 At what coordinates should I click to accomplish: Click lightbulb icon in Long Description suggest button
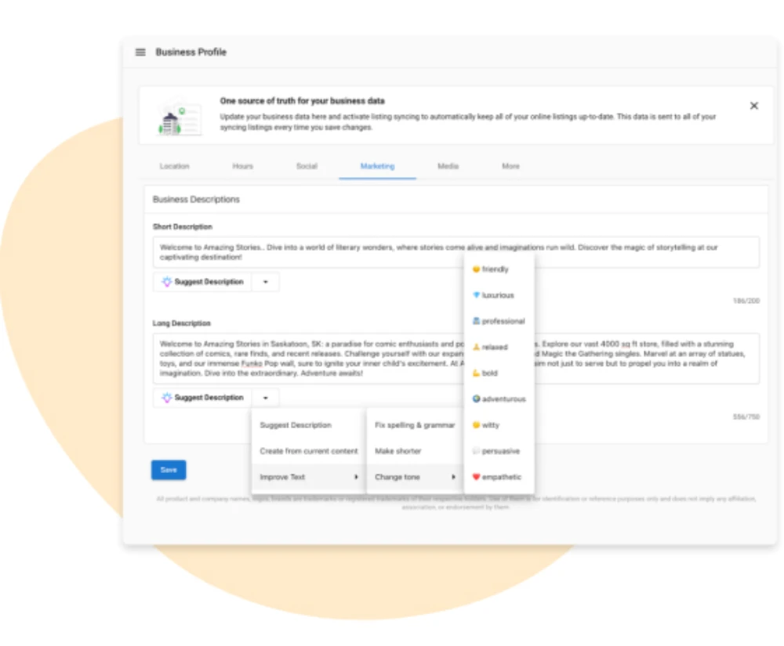coord(166,398)
